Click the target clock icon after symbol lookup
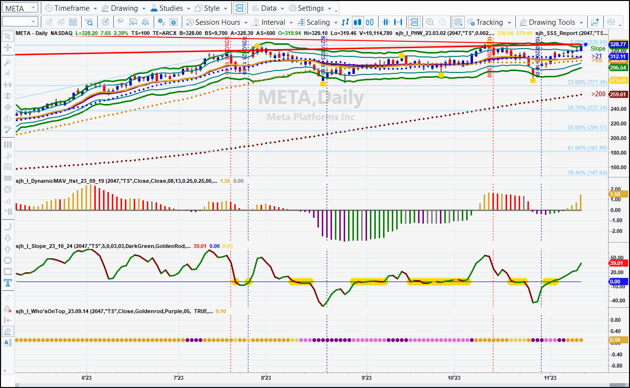 [105, 22]
